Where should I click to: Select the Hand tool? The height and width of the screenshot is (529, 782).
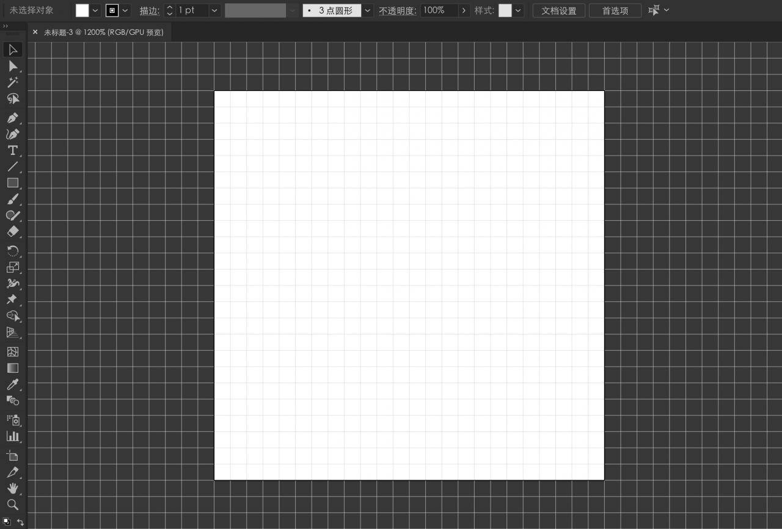pyautogui.click(x=13, y=488)
